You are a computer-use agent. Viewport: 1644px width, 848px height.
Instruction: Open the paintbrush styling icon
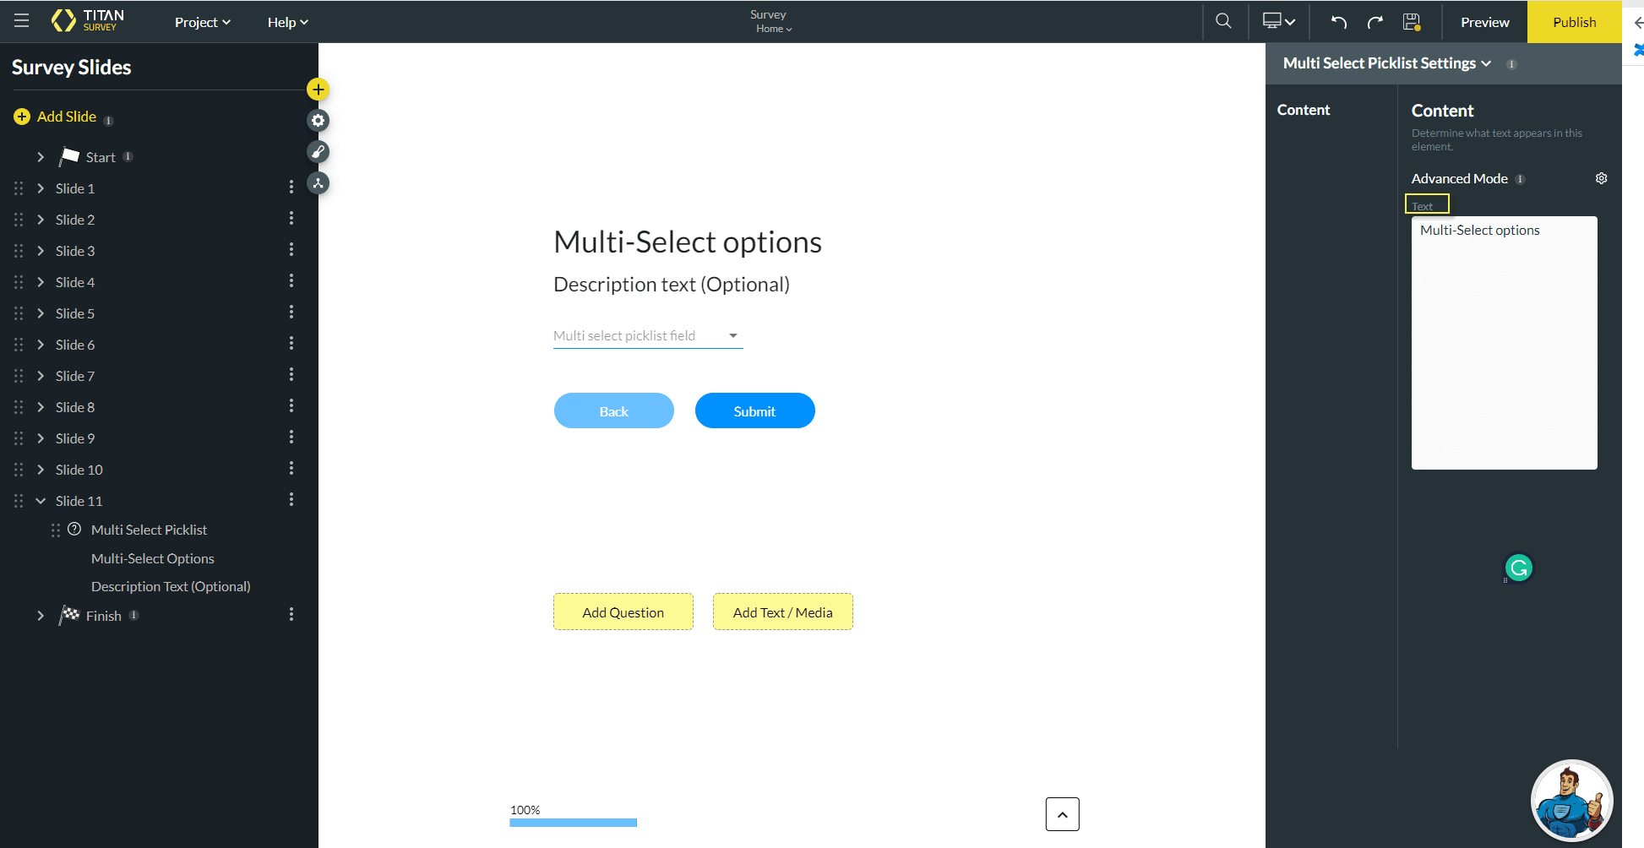[x=318, y=152]
